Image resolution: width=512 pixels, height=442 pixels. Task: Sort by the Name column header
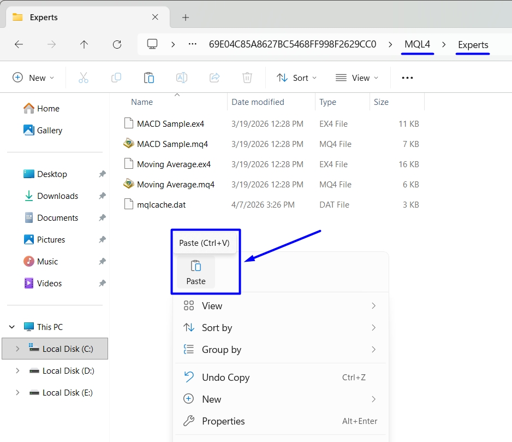pyautogui.click(x=142, y=102)
